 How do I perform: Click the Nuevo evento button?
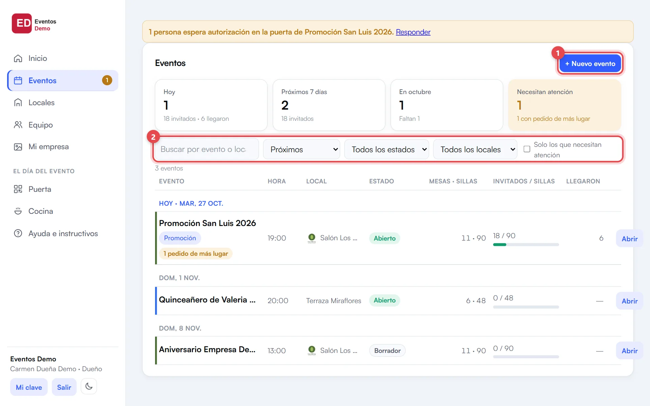tap(590, 64)
